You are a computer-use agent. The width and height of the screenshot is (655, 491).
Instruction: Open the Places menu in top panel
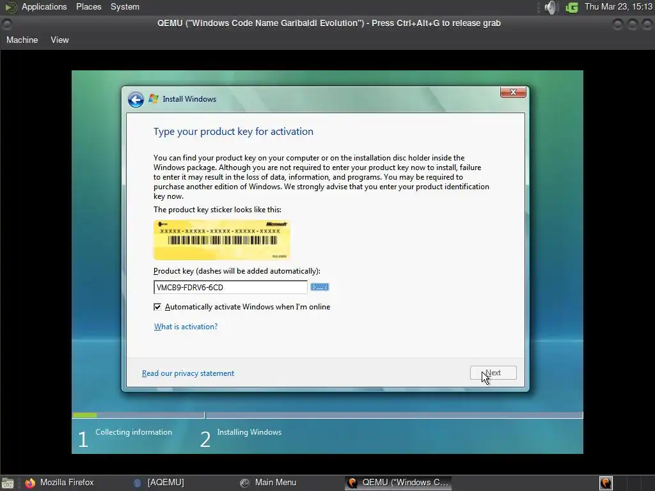point(88,6)
